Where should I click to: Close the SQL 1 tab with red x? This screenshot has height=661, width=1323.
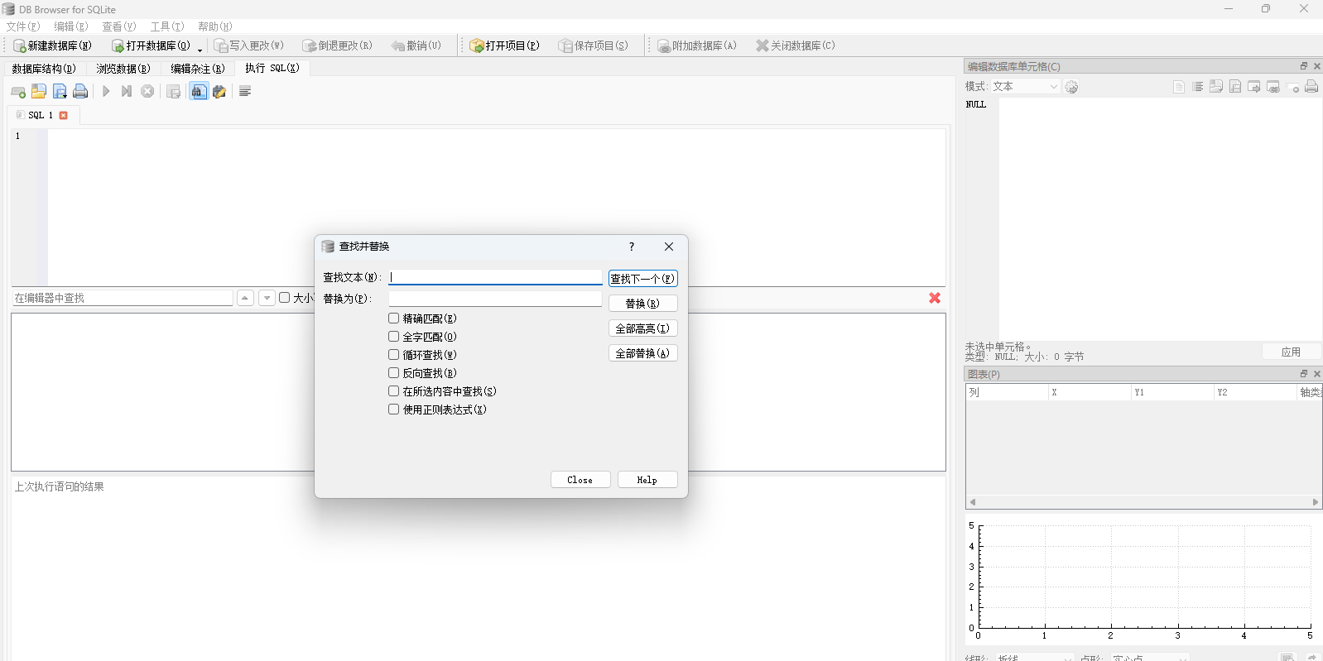[x=64, y=116]
